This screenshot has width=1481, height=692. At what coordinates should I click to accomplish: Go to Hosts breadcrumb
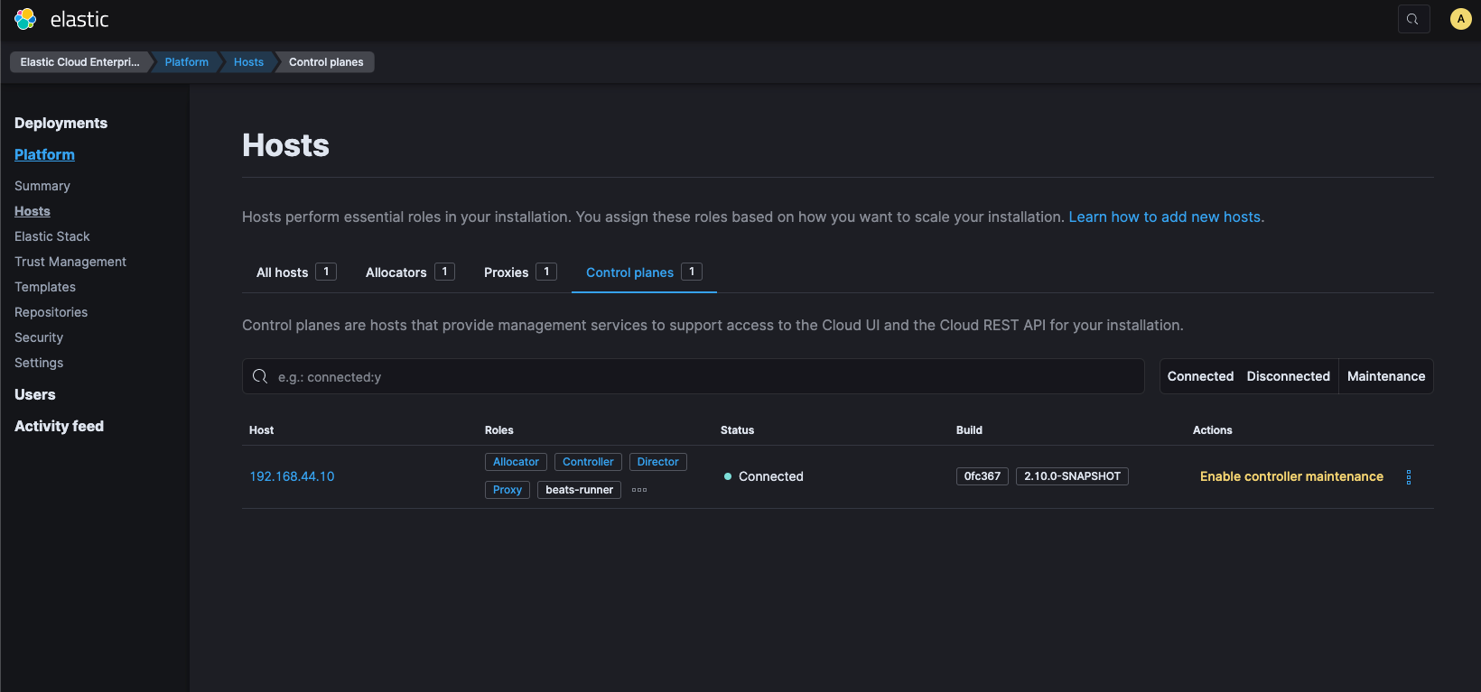(x=248, y=62)
